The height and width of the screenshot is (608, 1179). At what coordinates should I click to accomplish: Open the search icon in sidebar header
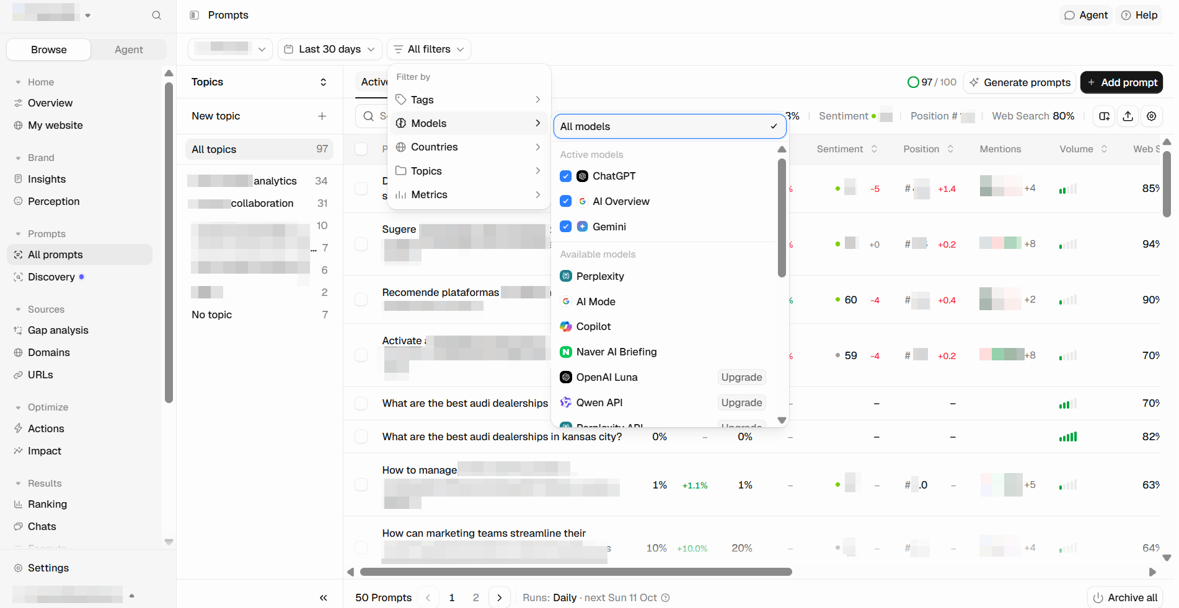tap(156, 15)
